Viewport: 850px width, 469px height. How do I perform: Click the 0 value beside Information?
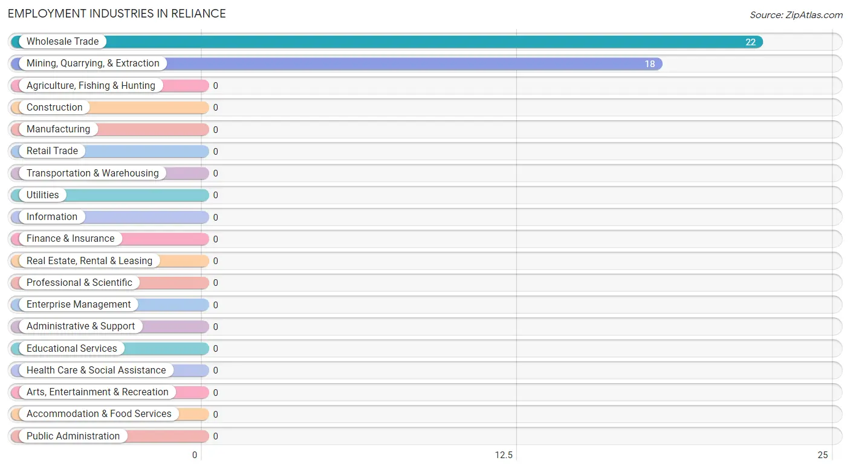[x=215, y=218]
